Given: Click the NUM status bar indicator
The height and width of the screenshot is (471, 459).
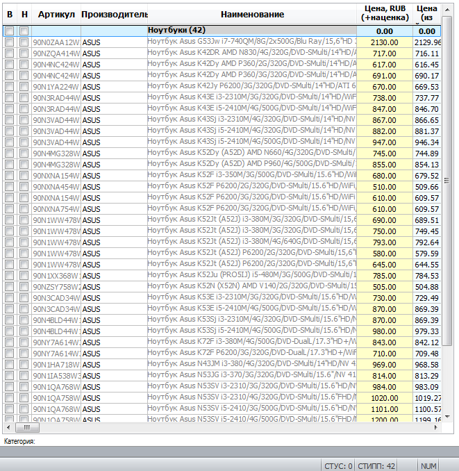Looking at the screenshot, I should (428, 466).
